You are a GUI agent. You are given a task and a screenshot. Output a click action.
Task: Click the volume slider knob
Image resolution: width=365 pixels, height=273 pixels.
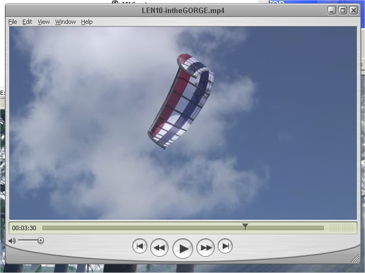[x=40, y=240]
